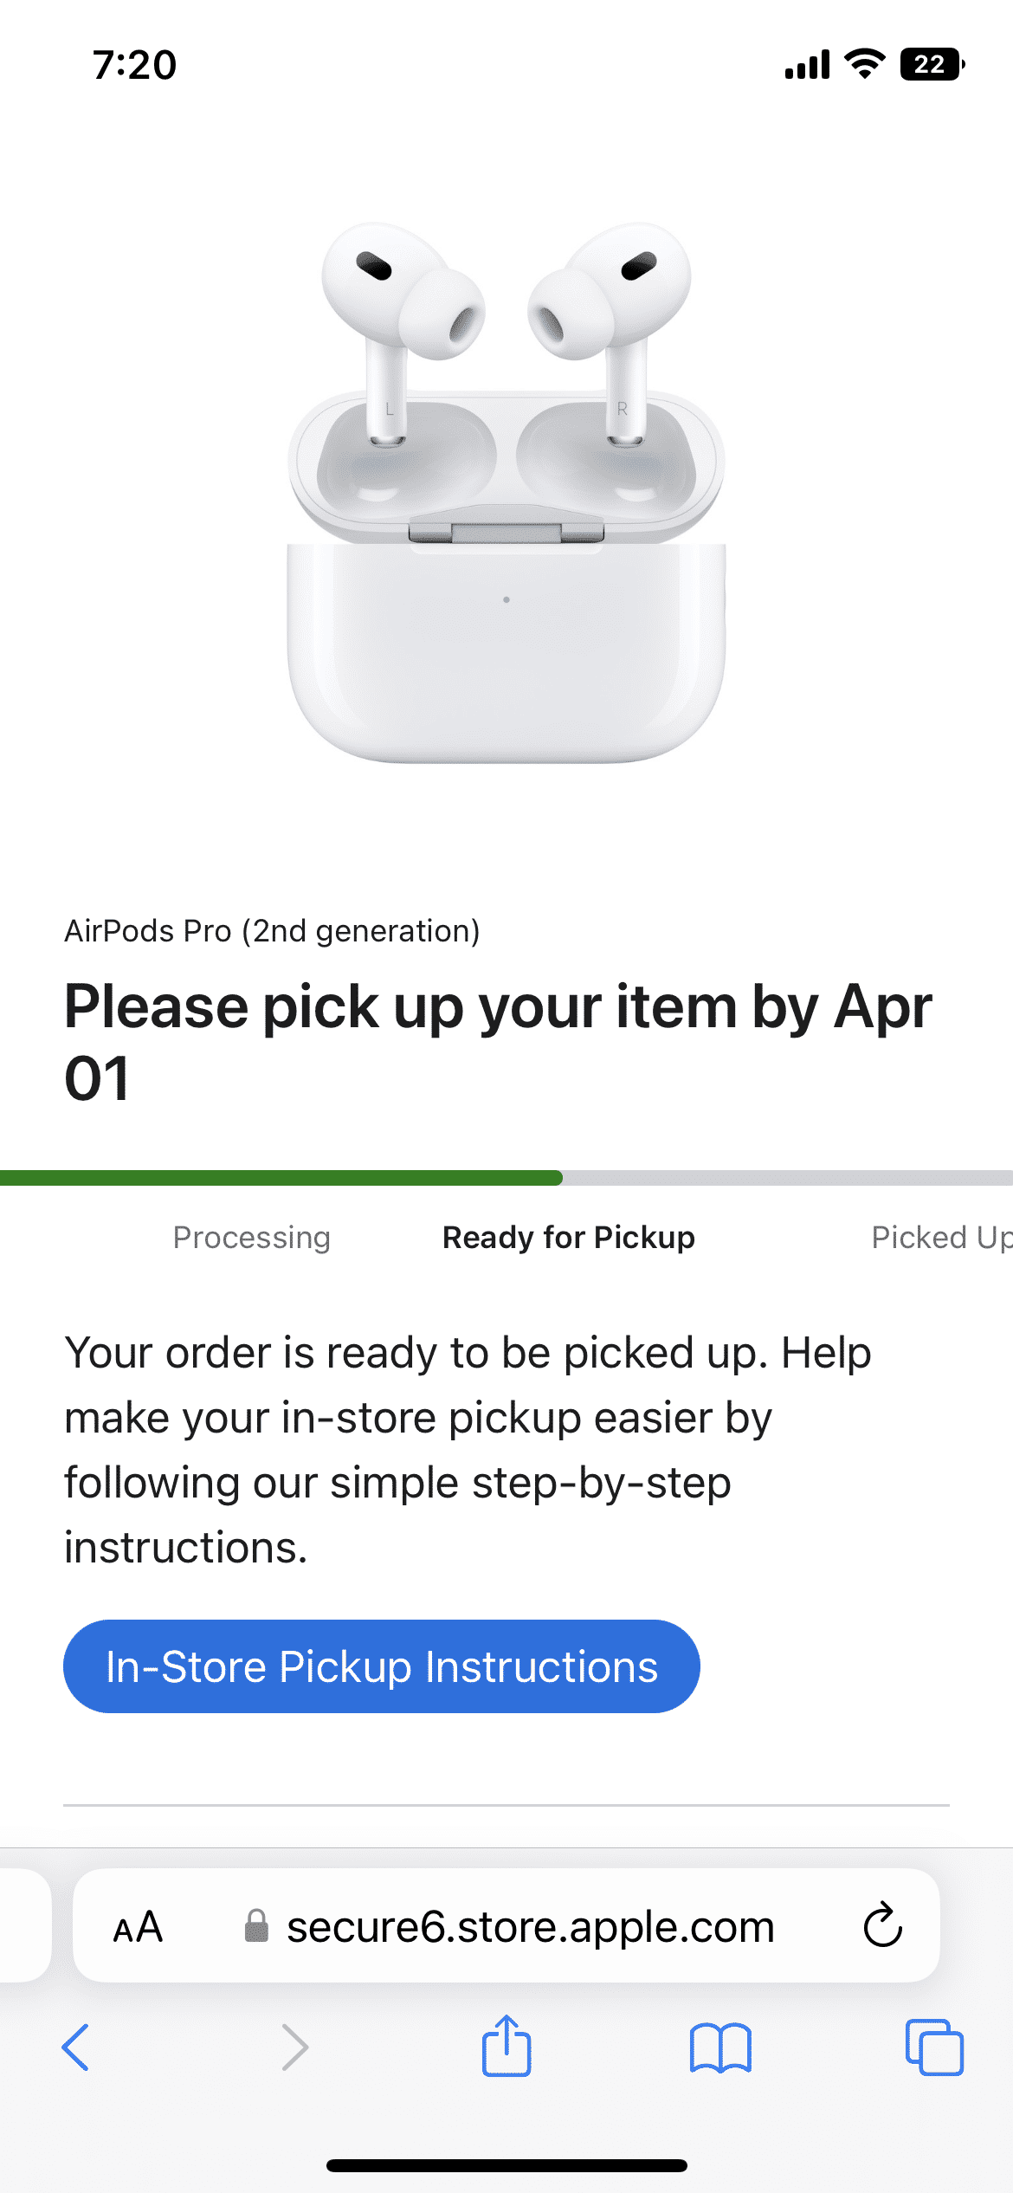The width and height of the screenshot is (1013, 2193).
Task: Reload the page with refresh icon
Action: 883,1925
